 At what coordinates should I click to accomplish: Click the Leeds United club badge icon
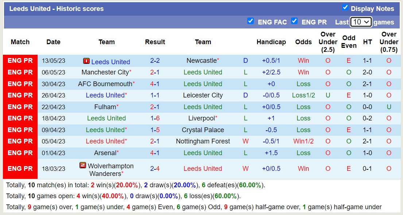click(x=86, y=62)
